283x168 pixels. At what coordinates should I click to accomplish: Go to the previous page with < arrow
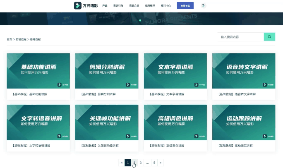click(x=122, y=163)
